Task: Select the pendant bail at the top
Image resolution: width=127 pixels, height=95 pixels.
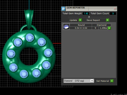Action: click(x=29, y=19)
